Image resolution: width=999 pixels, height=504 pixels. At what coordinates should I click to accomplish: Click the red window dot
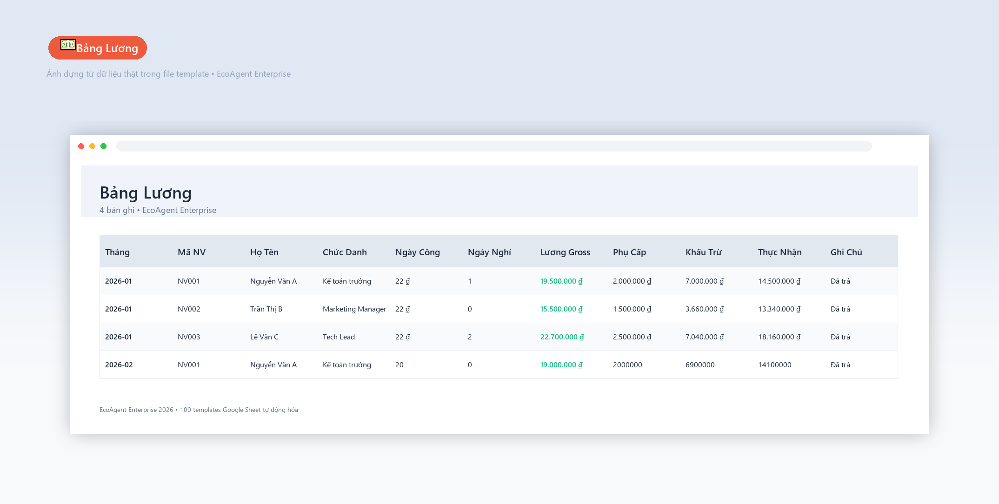coord(81,146)
